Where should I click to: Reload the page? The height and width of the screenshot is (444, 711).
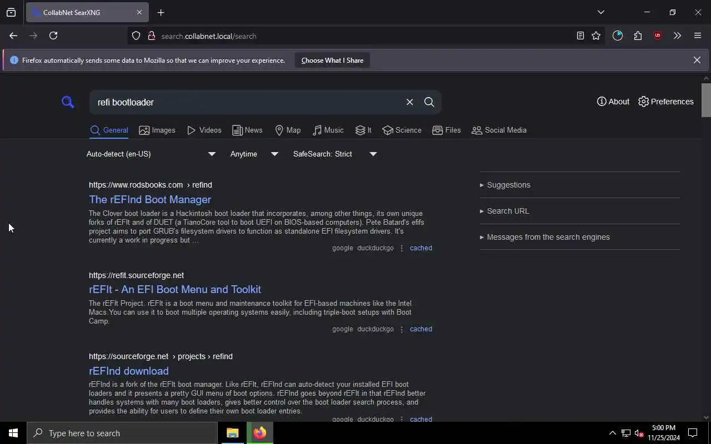tap(53, 36)
